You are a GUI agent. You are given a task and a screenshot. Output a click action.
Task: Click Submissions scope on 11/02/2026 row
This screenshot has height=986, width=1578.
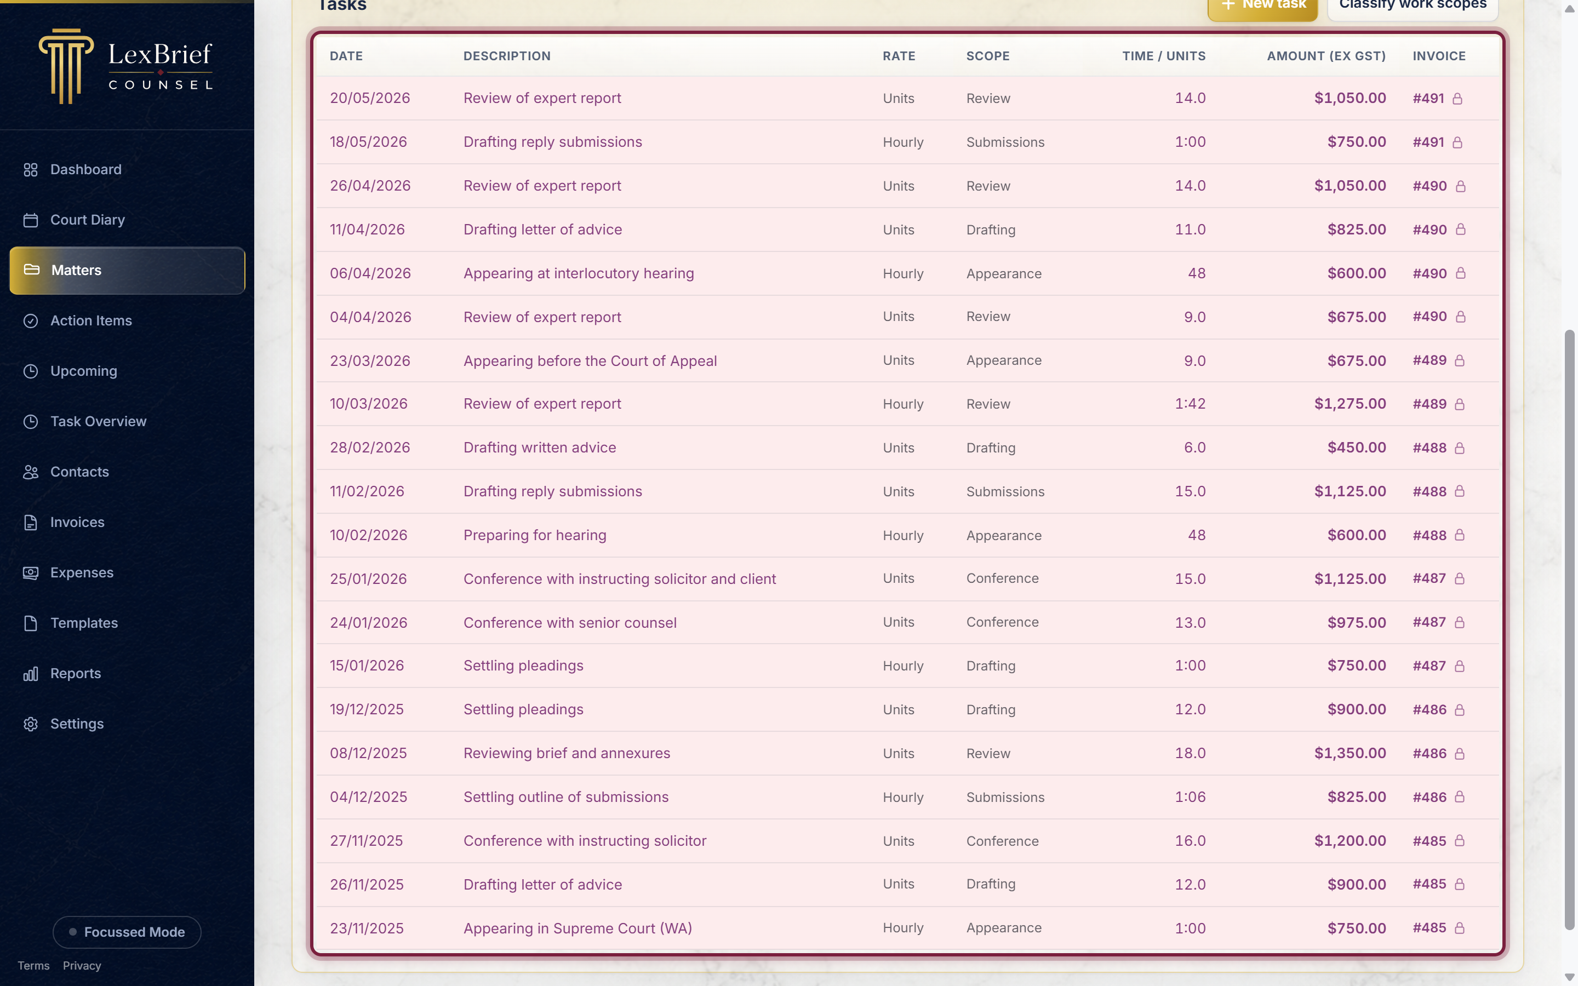[1005, 492]
